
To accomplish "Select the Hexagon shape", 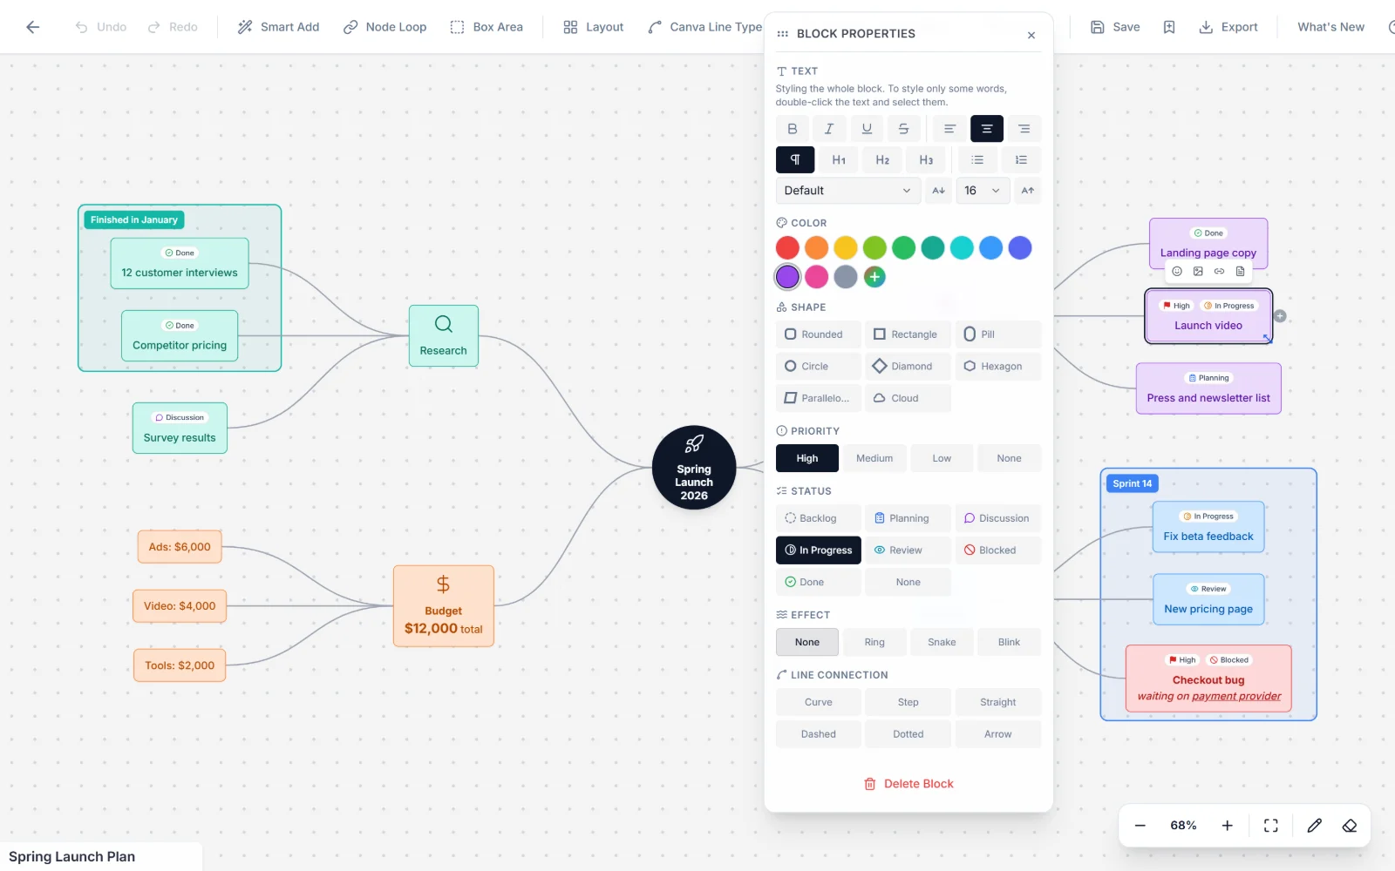I will click(998, 367).
